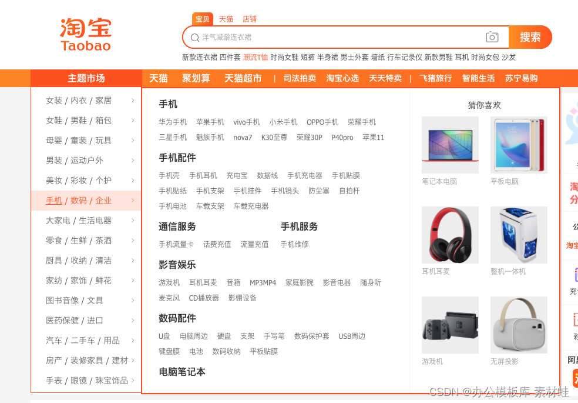
Task: Open 天天特卖 in the nav bar
Action: click(385, 78)
